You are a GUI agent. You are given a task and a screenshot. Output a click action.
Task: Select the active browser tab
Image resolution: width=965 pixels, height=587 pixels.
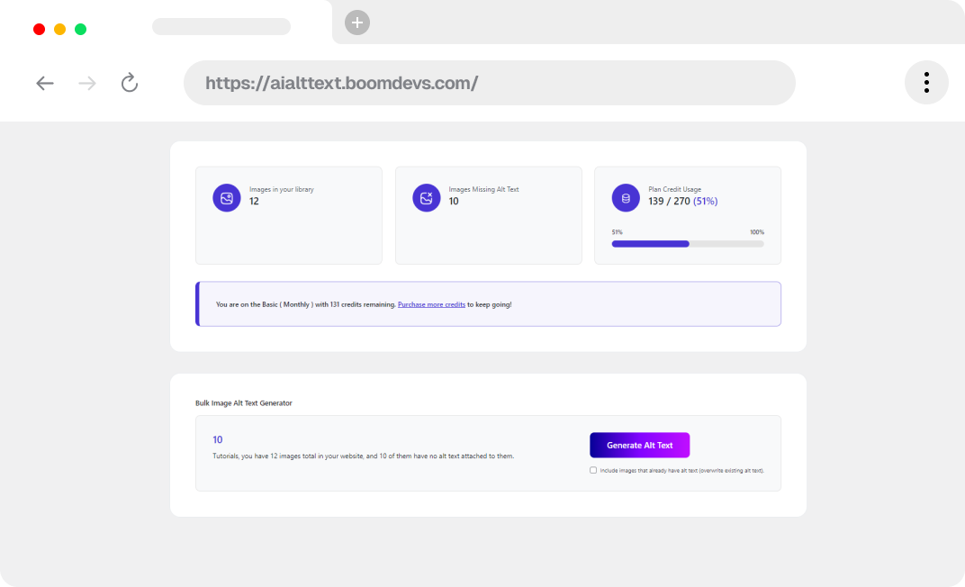point(221,27)
